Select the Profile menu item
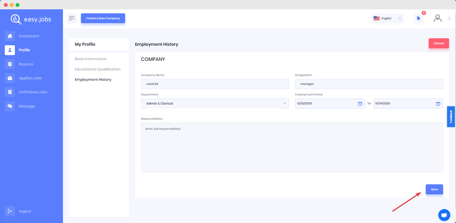The image size is (456, 223). pos(24,50)
